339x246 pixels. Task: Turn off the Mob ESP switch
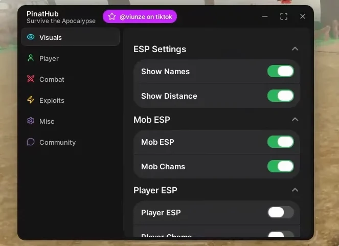(281, 142)
